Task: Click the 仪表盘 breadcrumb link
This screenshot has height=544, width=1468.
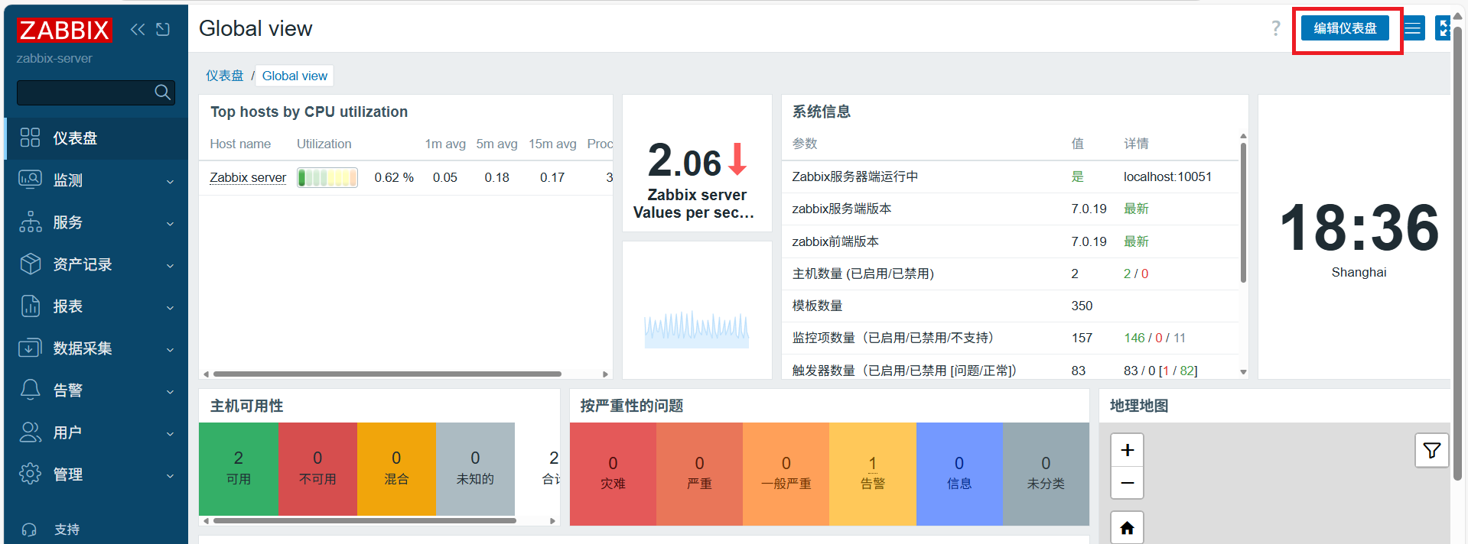Action: point(224,76)
